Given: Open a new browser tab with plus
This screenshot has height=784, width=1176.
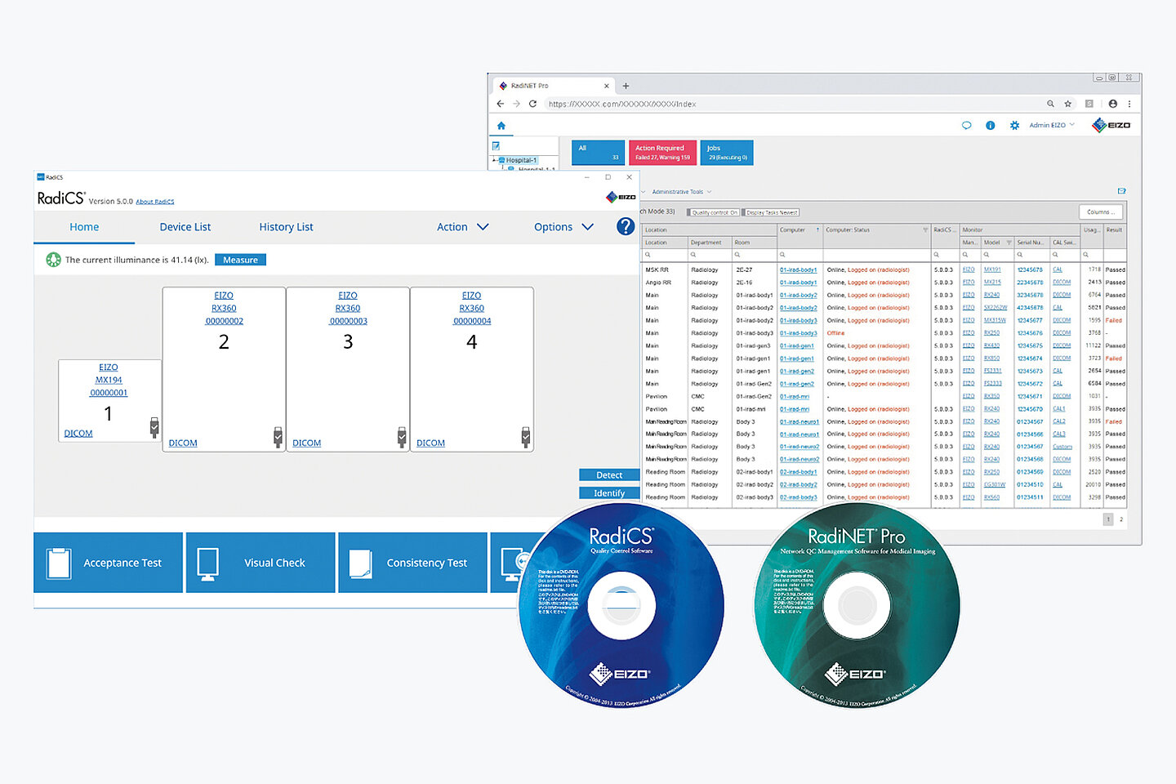Looking at the screenshot, I should (626, 86).
